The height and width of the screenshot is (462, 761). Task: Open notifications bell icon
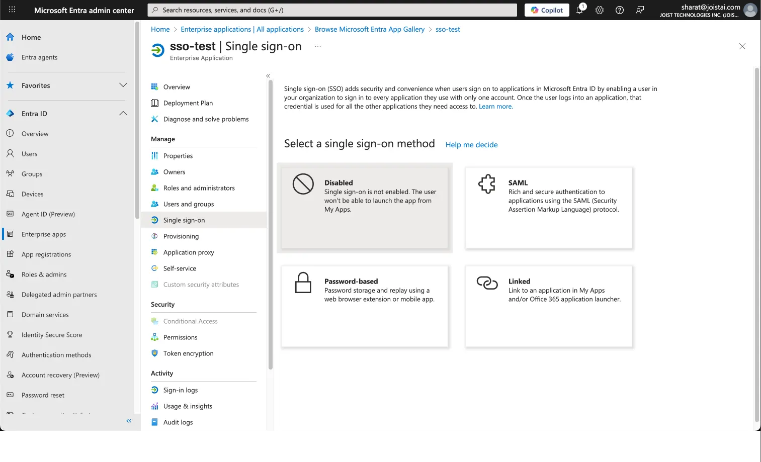[x=579, y=10]
